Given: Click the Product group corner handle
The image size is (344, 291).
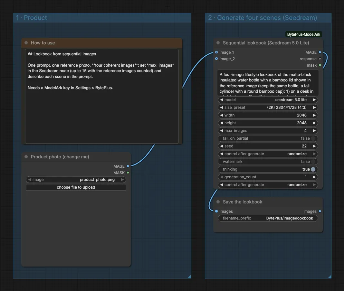Looking at the screenshot, I should tap(189, 277).
